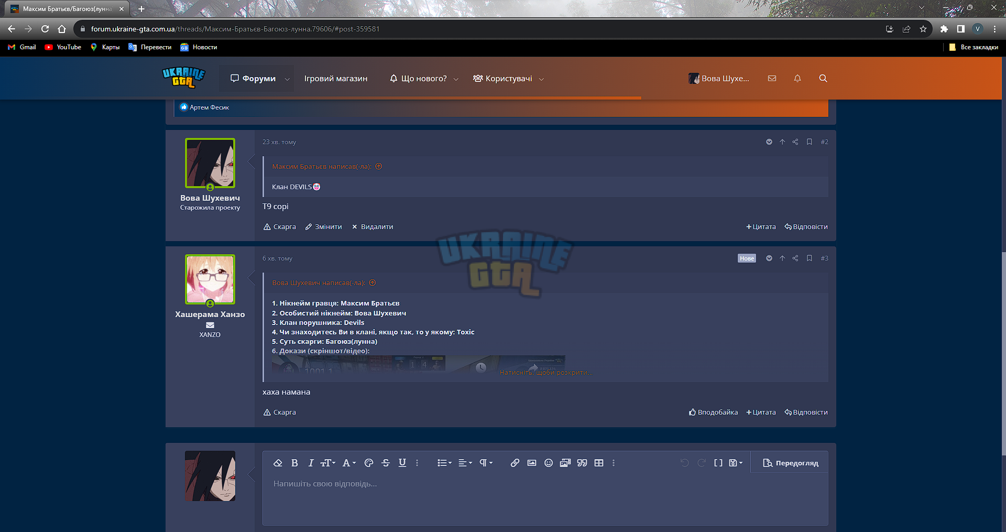Click Змінити to edit post #2
The width and height of the screenshot is (1006, 532).
pos(324,227)
